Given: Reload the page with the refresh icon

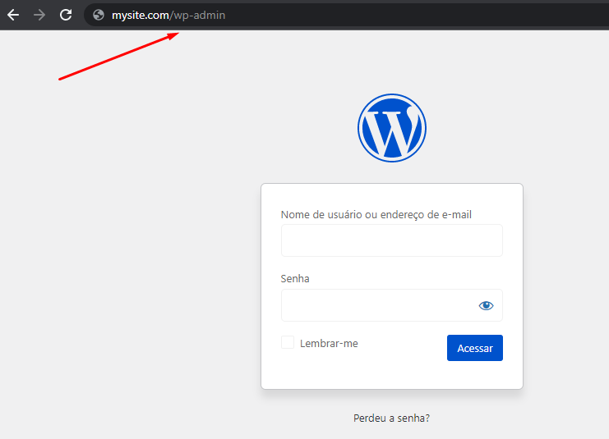Looking at the screenshot, I should (66, 15).
